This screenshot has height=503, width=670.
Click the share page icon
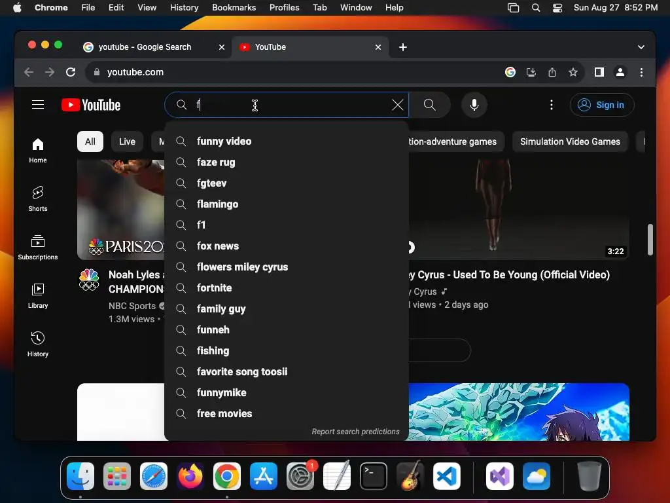(x=552, y=72)
